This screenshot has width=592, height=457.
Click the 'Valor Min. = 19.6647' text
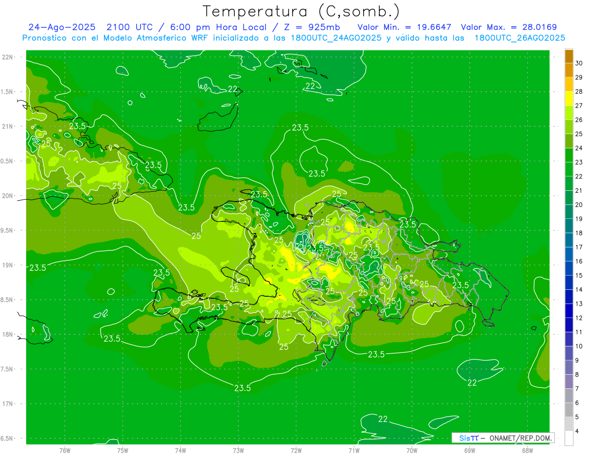pos(404,27)
